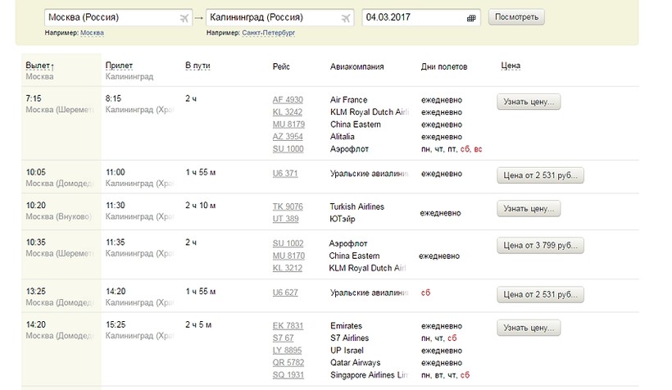Click the Москва (Россия) departure input field
This screenshot has height=390, width=672.
click(118, 17)
